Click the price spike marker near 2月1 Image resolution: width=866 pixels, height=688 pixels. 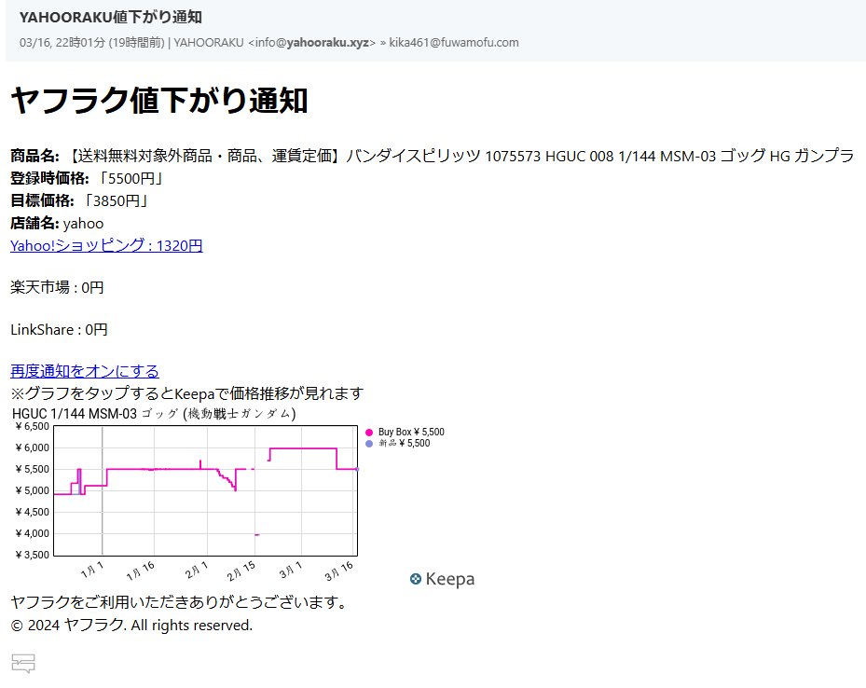click(x=199, y=460)
